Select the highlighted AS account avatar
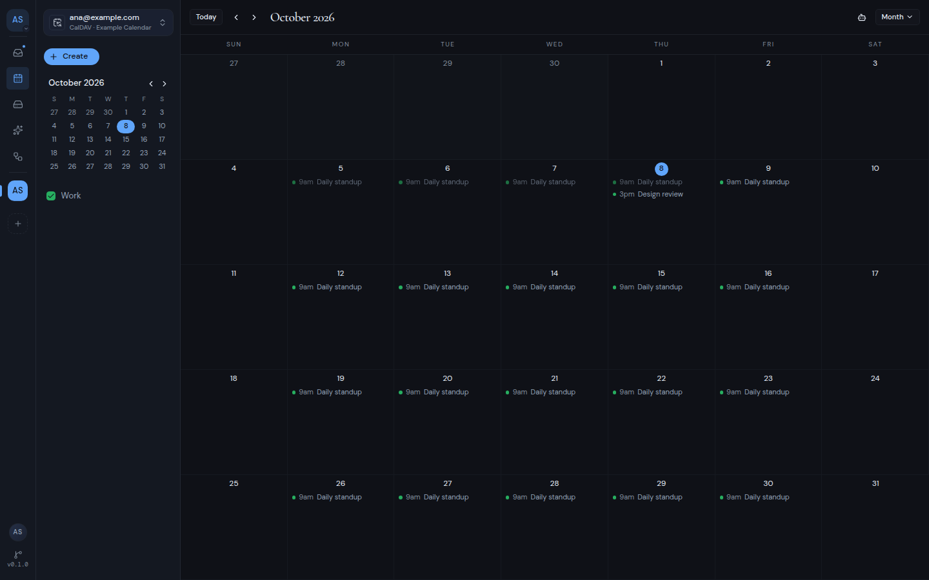Screen dimensions: 929x580 18,190
